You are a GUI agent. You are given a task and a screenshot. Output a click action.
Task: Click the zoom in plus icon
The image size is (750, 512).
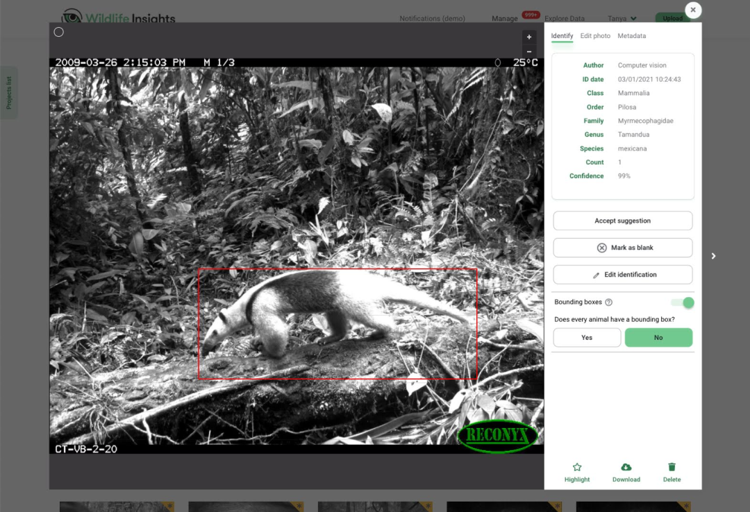pos(529,37)
